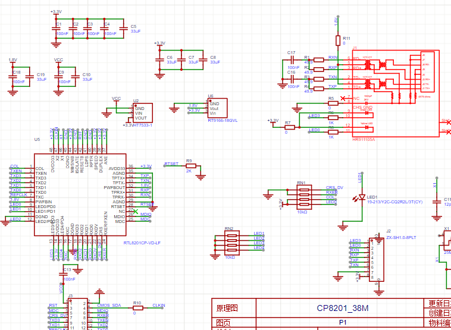451x330 pixels.
Task: Select the LED1 diode symbol
Action: click(362, 197)
